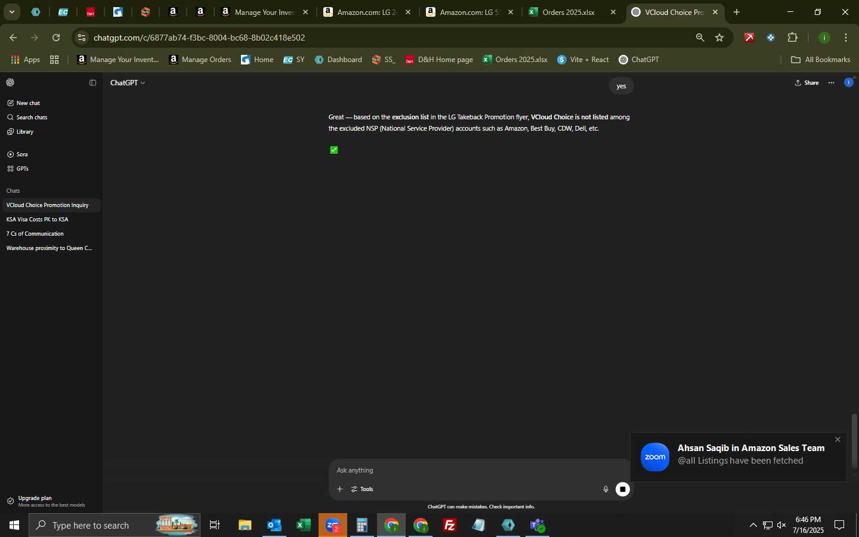This screenshot has height=537, width=859.
Task: Click the plus attach button in composer
Action: coord(339,489)
